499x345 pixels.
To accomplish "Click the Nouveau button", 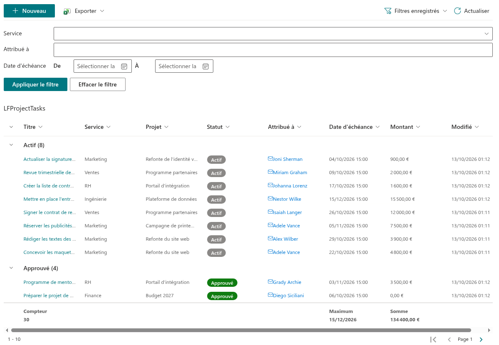I will [29, 11].
